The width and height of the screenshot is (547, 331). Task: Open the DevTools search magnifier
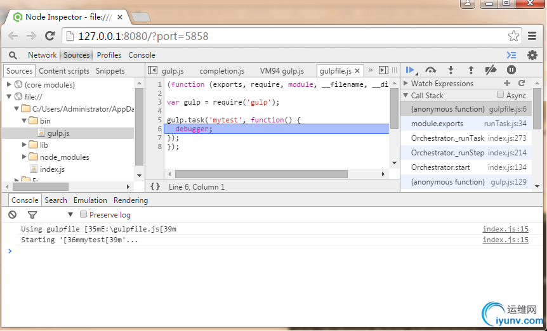13,55
